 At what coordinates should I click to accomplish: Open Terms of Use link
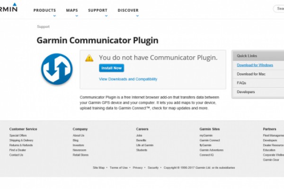tap(119, 168)
